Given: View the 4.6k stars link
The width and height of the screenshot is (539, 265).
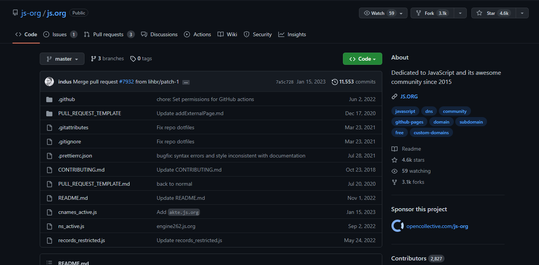Looking at the screenshot, I should tap(408, 160).
